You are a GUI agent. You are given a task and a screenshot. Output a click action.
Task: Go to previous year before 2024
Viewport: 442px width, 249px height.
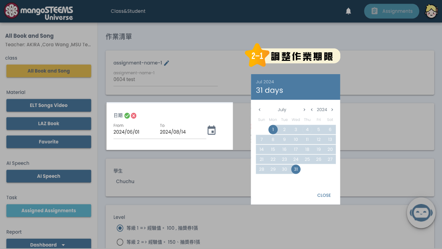coord(312,110)
